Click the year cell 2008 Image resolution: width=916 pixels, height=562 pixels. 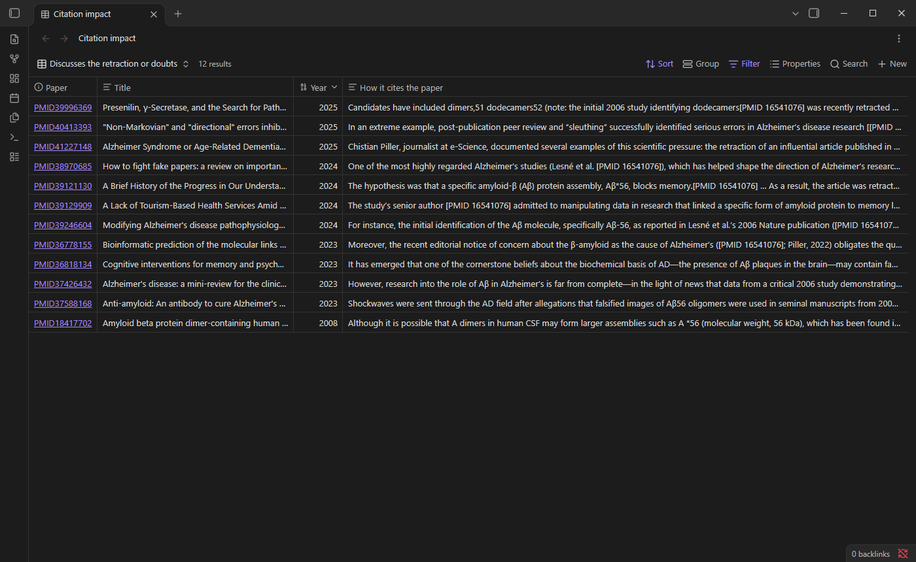click(318, 323)
